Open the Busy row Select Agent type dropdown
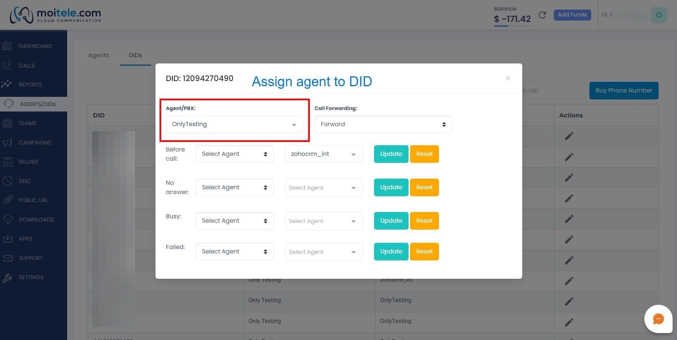Screen dimensions: 677x340 (235, 221)
